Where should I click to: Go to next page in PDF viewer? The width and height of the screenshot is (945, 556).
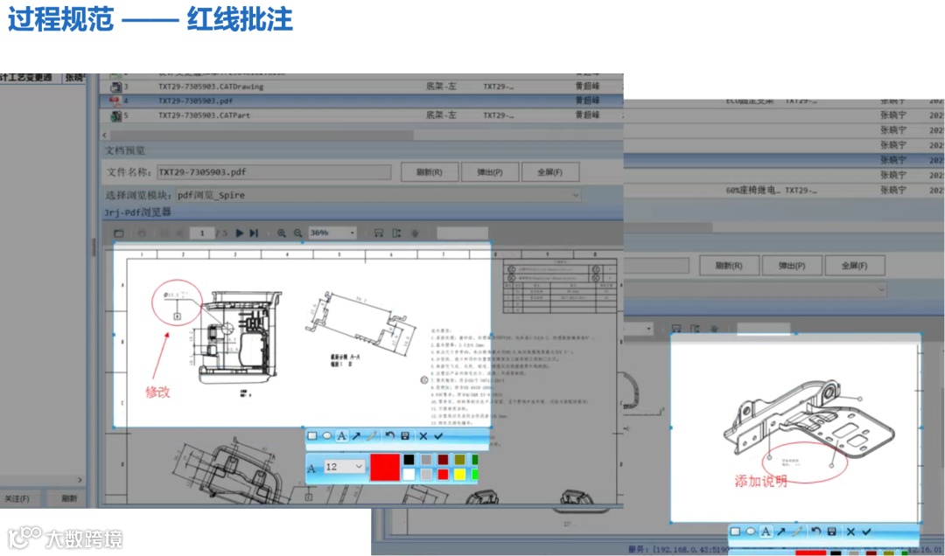coord(239,233)
